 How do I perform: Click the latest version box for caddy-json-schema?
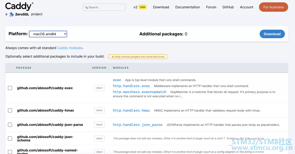click(99, 139)
